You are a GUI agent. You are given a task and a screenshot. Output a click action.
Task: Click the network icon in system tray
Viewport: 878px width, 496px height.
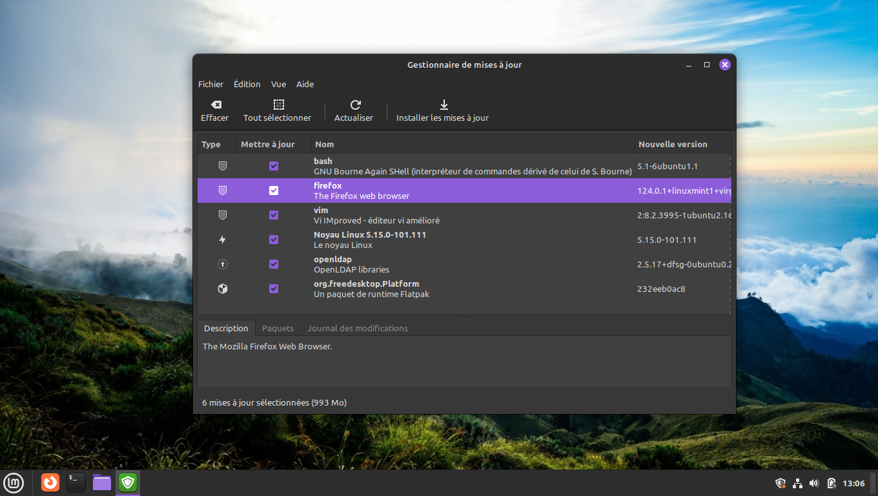coord(797,483)
